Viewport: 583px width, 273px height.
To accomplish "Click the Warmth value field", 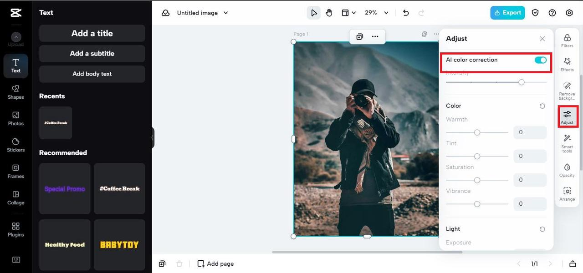I will 530,132.
